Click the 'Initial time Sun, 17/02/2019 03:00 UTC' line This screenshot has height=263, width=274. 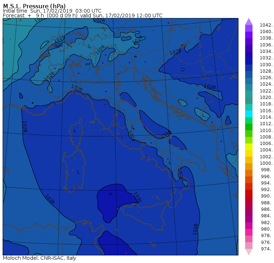(x=52, y=11)
